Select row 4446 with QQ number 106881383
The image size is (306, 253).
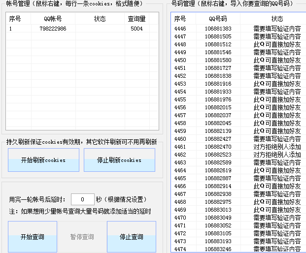pyautogui.click(x=218, y=29)
